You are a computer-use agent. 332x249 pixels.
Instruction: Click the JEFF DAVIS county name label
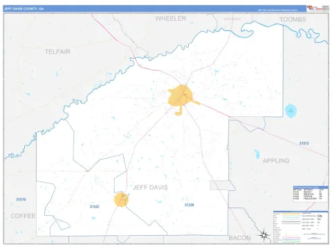coord(150,187)
